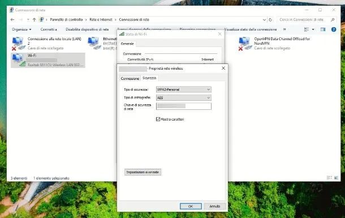Select the Wi-Fi adapter icon
Screen dimensions: 345x218
coord(19,60)
